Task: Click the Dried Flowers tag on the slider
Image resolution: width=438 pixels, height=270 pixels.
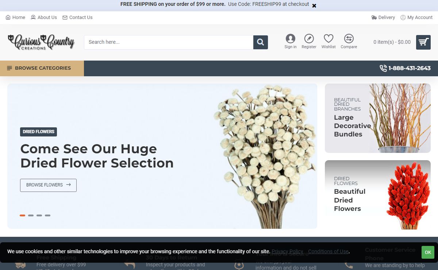Action: click(38, 132)
